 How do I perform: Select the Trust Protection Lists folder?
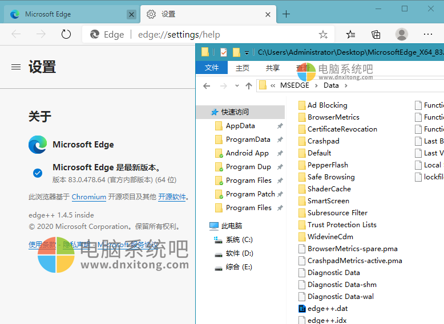click(338, 224)
